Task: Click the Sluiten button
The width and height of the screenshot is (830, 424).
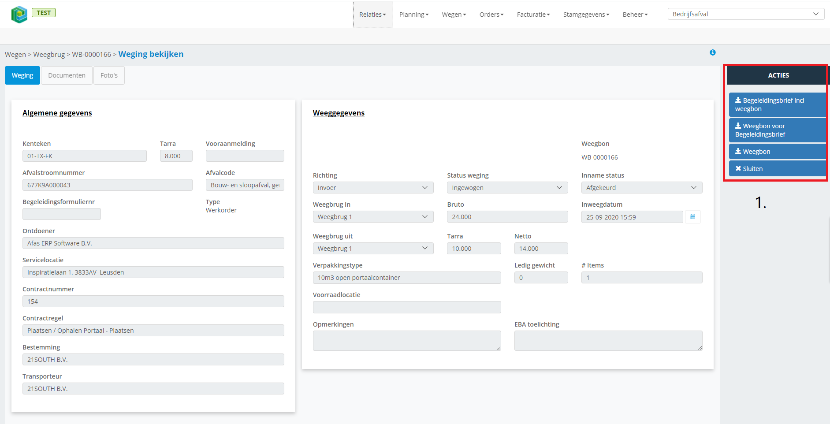Action: click(778, 169)
